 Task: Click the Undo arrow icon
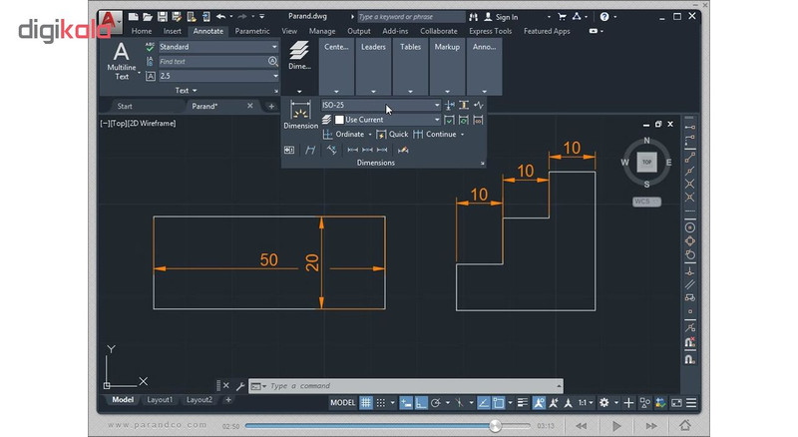coord(220,17)
